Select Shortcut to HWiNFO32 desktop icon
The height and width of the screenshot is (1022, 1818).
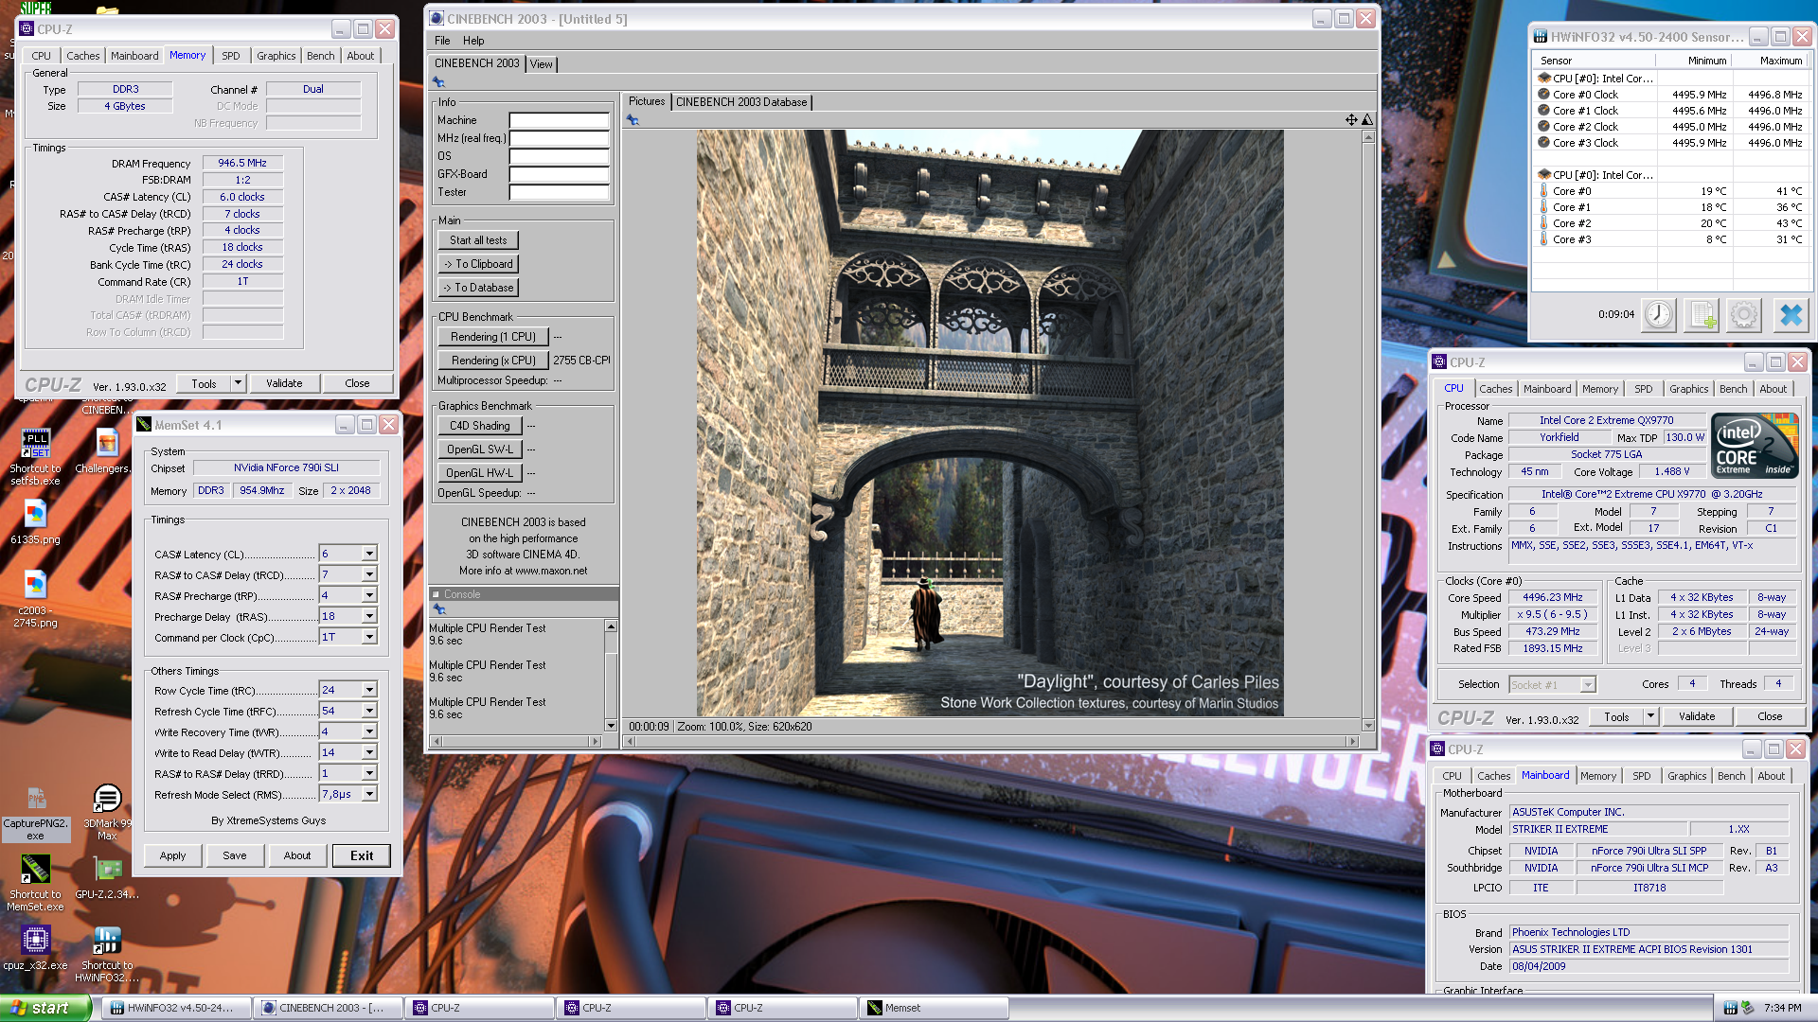[107, 955]
